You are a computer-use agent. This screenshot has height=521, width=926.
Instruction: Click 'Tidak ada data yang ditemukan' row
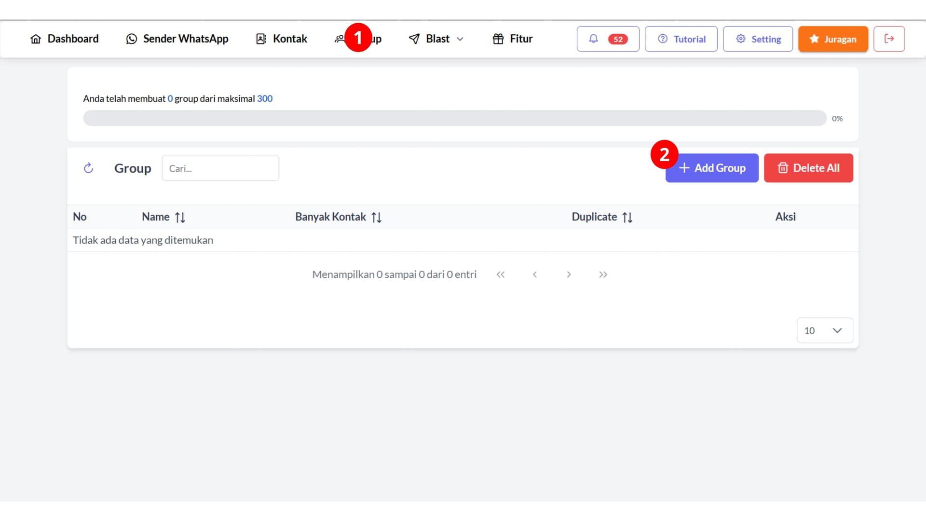[x=463, y=240]
